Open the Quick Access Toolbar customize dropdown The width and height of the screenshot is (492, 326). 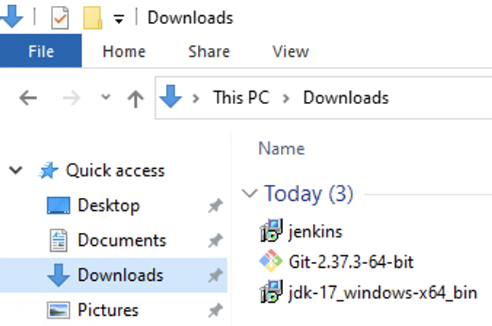point(119,18)
